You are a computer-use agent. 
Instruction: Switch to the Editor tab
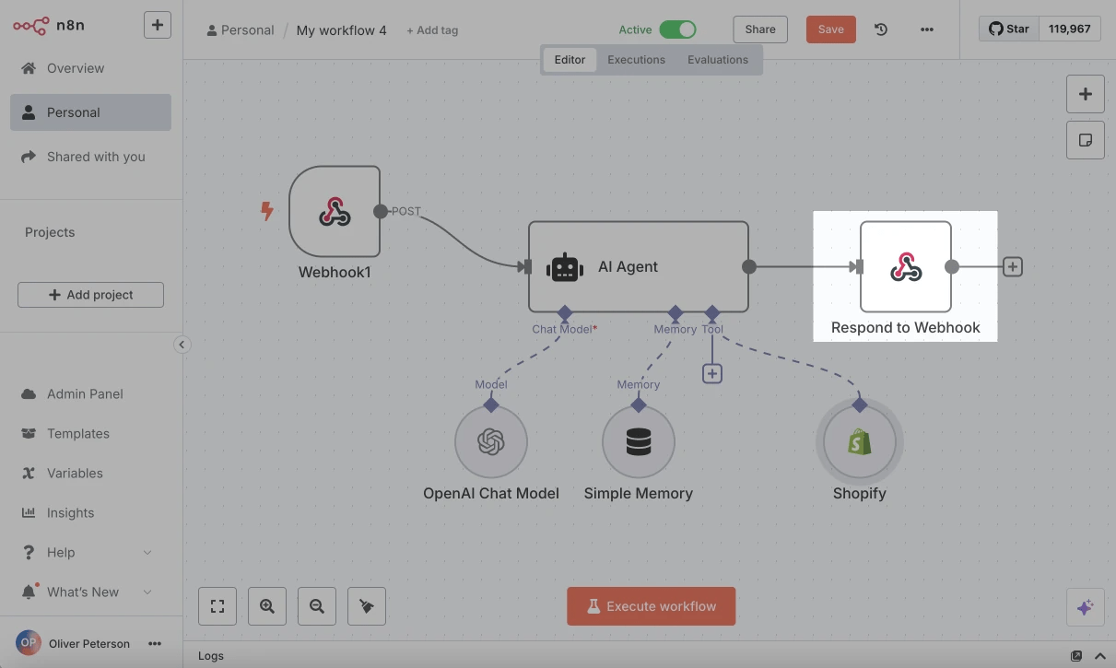point(570,60)
